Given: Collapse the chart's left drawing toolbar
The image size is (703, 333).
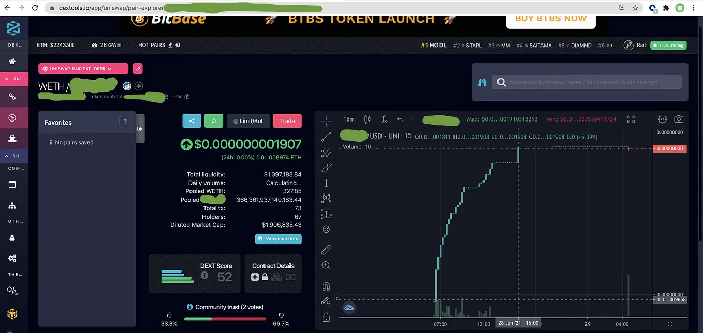Looking at the screenshot, I should click(x=337, y=299).
